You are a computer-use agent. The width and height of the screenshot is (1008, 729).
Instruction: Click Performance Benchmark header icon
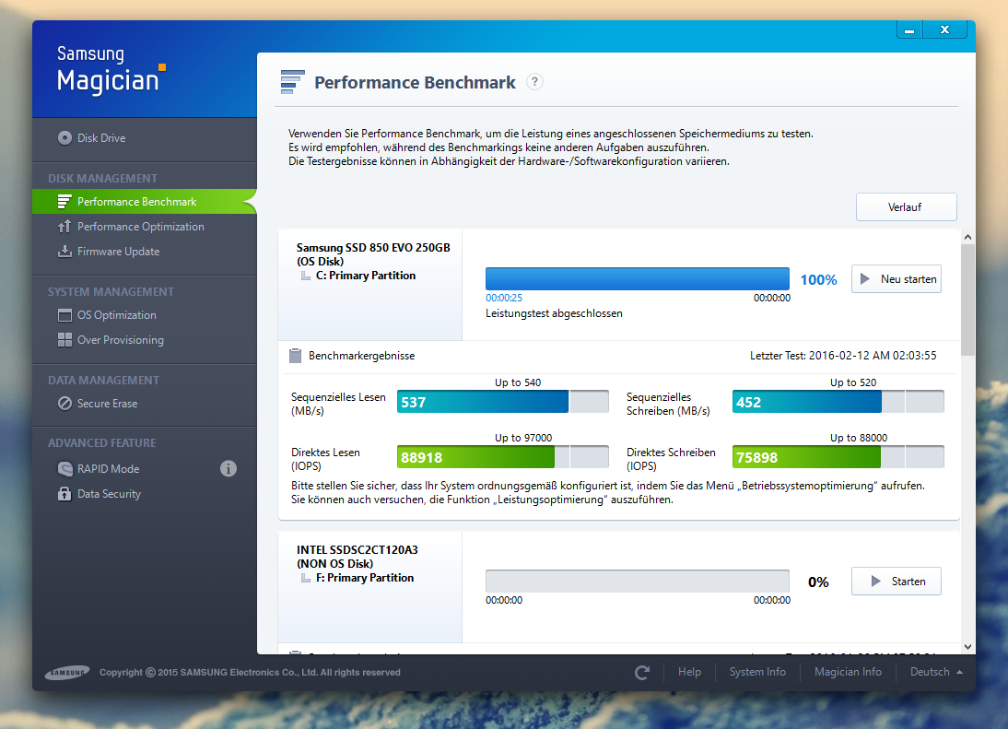click(x=292, y=82)
